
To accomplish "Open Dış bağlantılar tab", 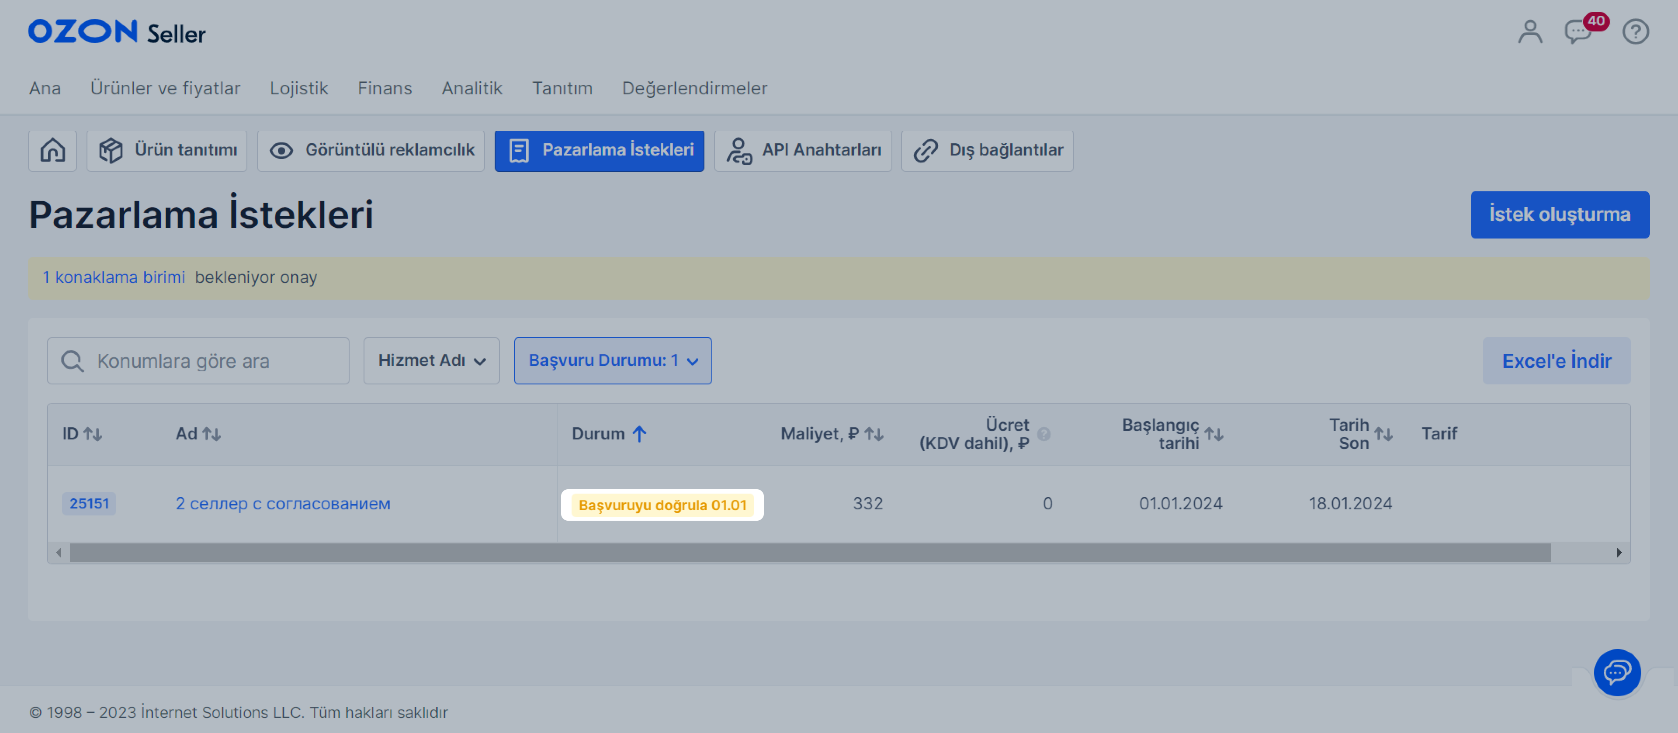I will (x=987, y=150).
